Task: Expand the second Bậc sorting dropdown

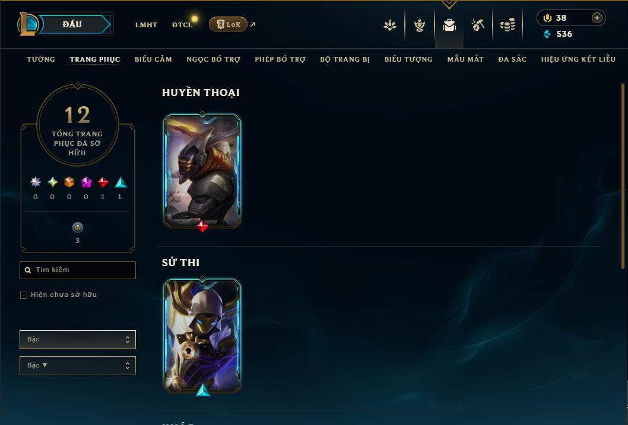Action: coord(78,365)
